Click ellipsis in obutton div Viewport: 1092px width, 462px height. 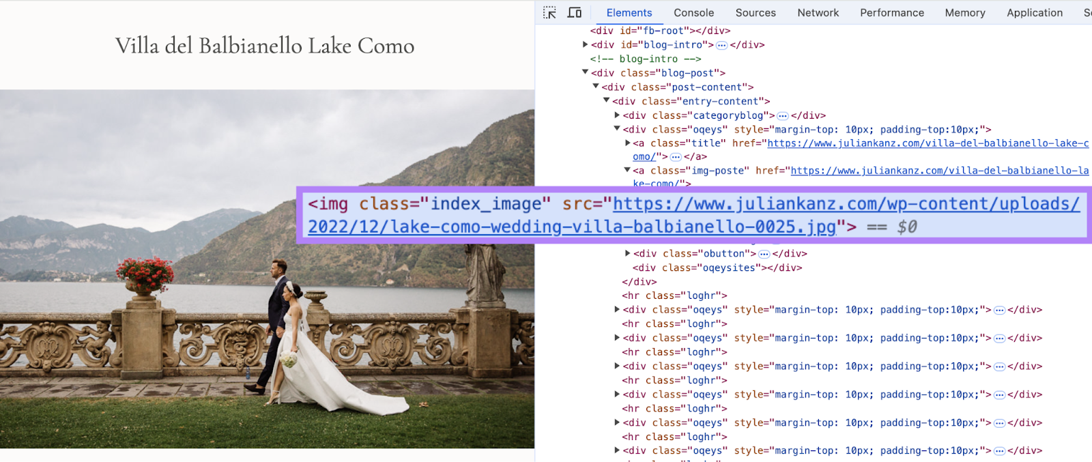tap(764, 254)
